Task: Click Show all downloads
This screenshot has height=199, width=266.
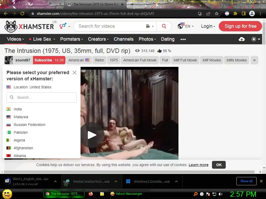Action: 246,181
